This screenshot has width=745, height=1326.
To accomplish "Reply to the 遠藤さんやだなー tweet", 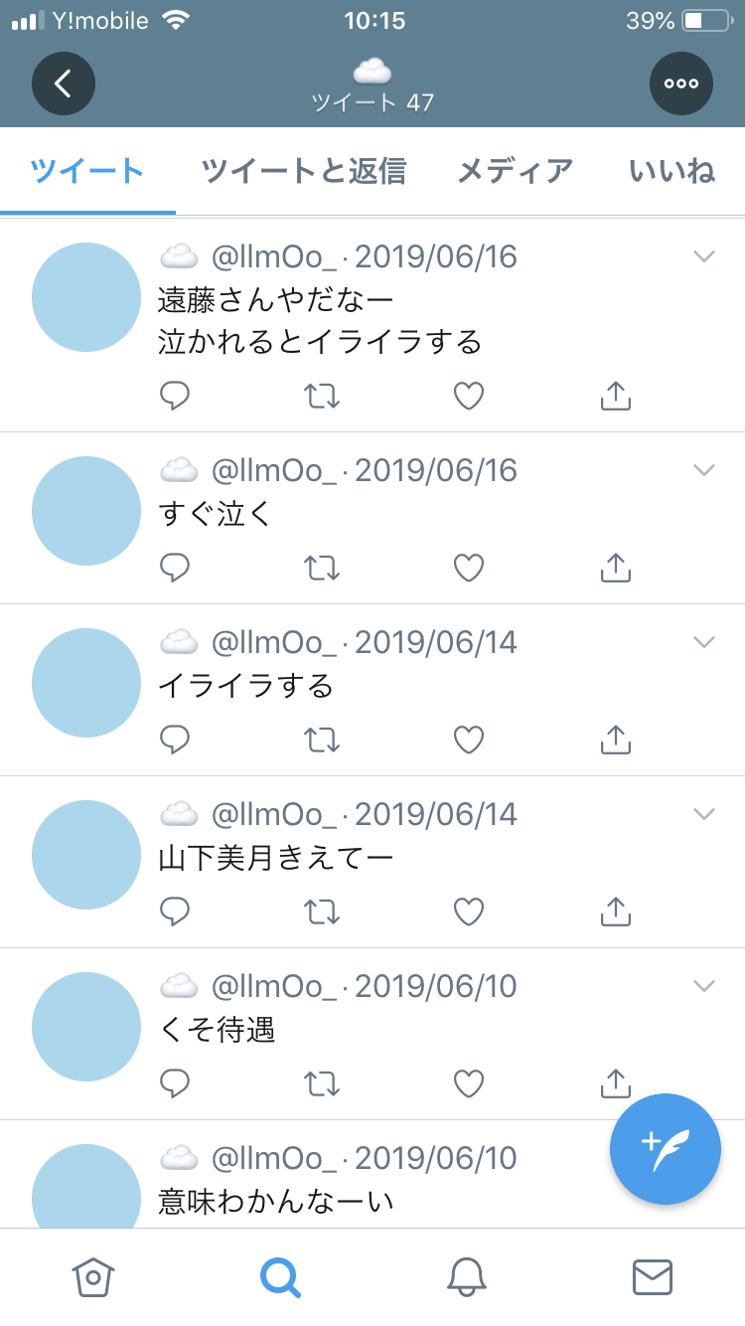I will tap(175, 397).
